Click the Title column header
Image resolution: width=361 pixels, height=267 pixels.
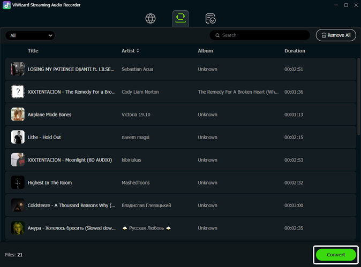pos(33,51)
